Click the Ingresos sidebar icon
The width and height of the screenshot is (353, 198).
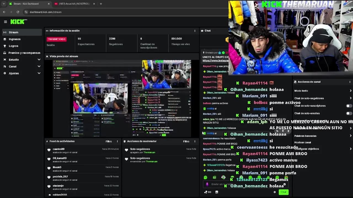coord(5,39)
